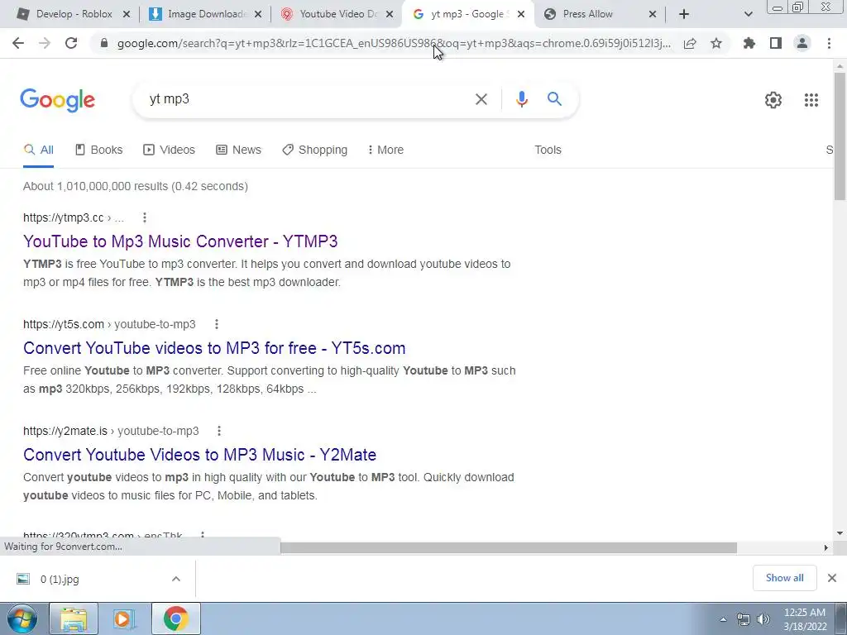This screenshot has width=847, height=635.
Task: Open Convert Youtube Videos to MP3 Y2Mate
Action: click(x=200, y=456)
